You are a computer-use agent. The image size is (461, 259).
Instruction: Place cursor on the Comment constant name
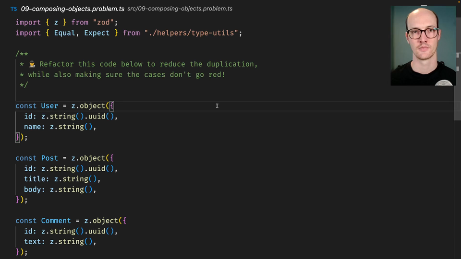tap(56, 221)
